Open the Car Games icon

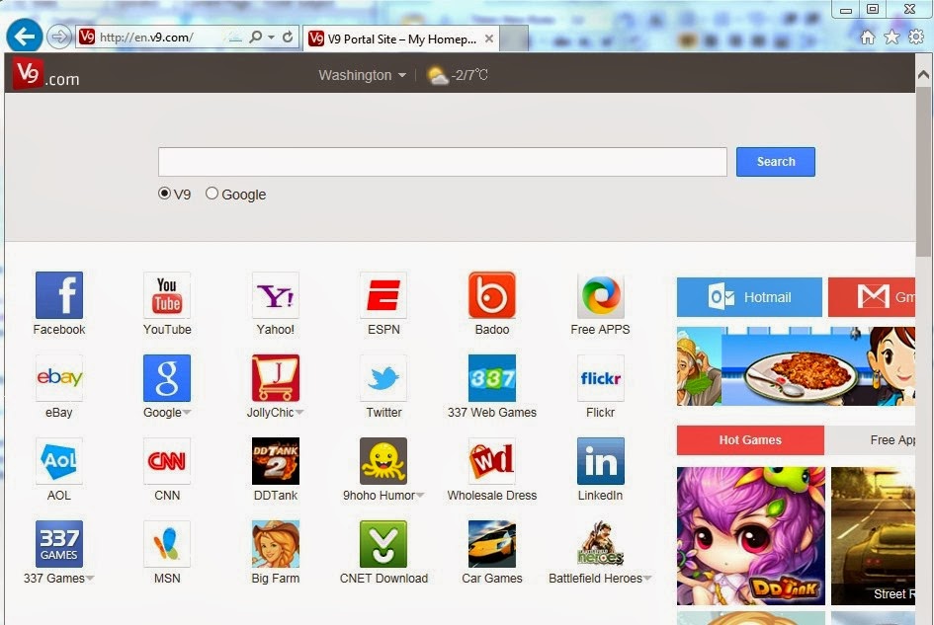coord(492,543)
